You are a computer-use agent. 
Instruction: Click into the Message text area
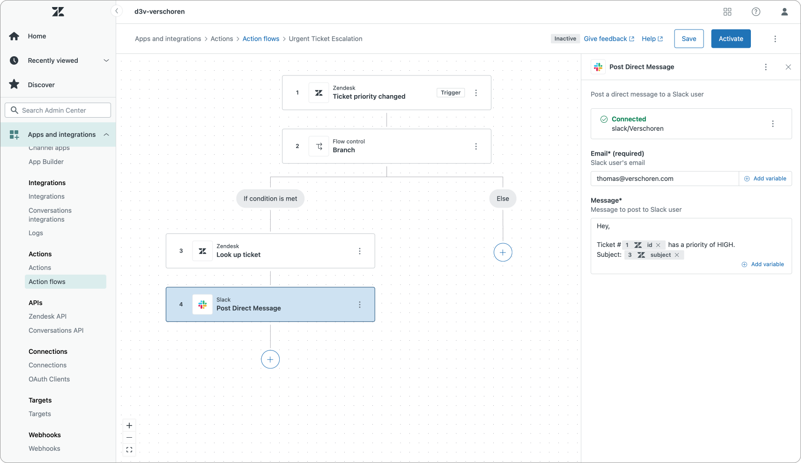tap(691, 246)
